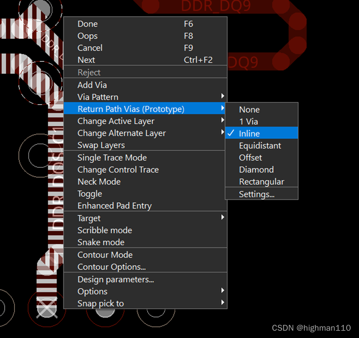The image size is (359, 338).
Task: Pick Rectangular return path via pattern
Action: [x=262, y=182]
